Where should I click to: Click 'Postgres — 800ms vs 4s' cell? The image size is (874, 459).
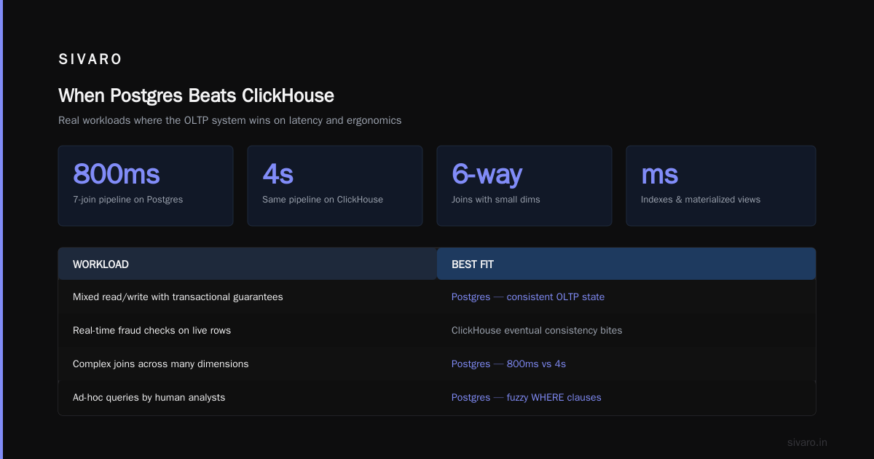[626, 364]
